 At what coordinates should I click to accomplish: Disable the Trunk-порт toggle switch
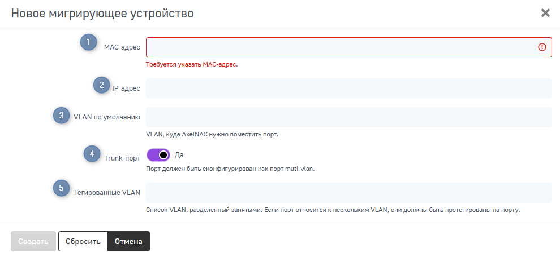click(x=158, y=155)
